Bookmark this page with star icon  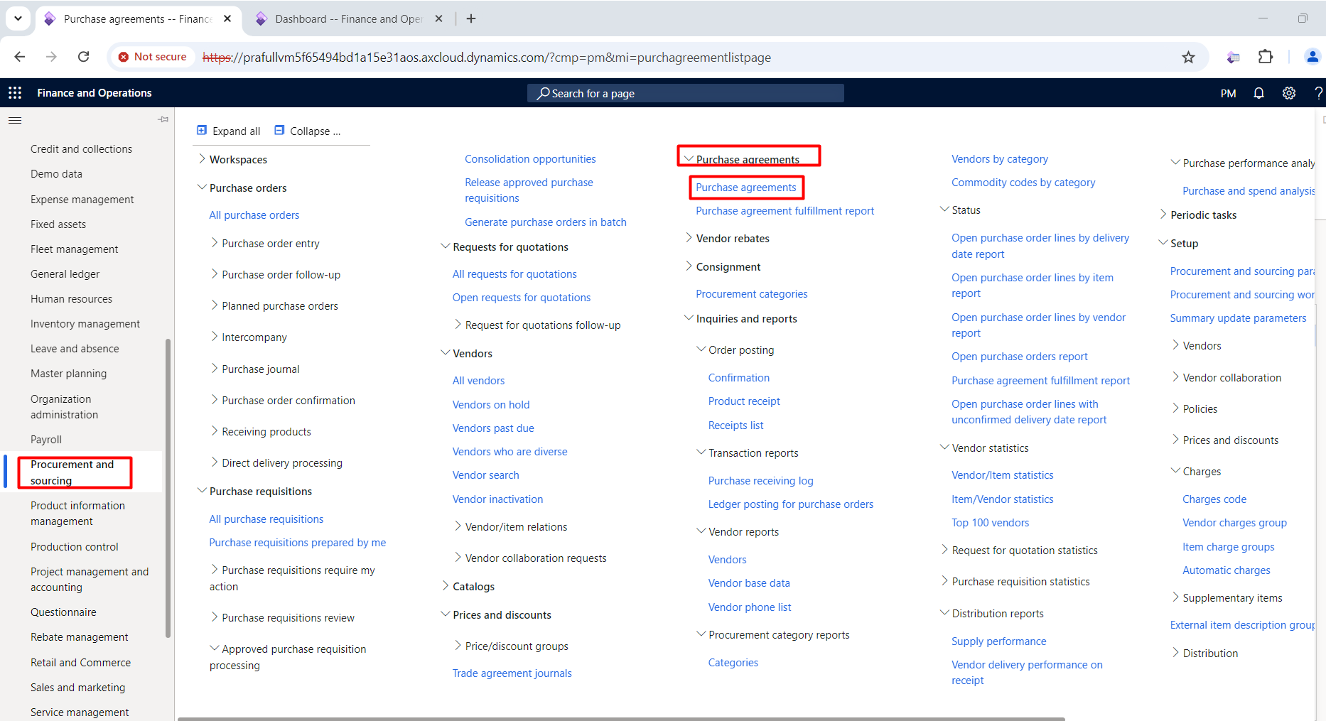[x=1188, y=58]
